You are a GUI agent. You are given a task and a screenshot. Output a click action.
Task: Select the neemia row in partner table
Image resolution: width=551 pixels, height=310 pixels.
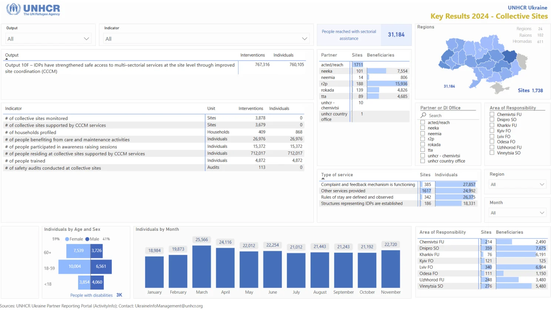[364, 77]
